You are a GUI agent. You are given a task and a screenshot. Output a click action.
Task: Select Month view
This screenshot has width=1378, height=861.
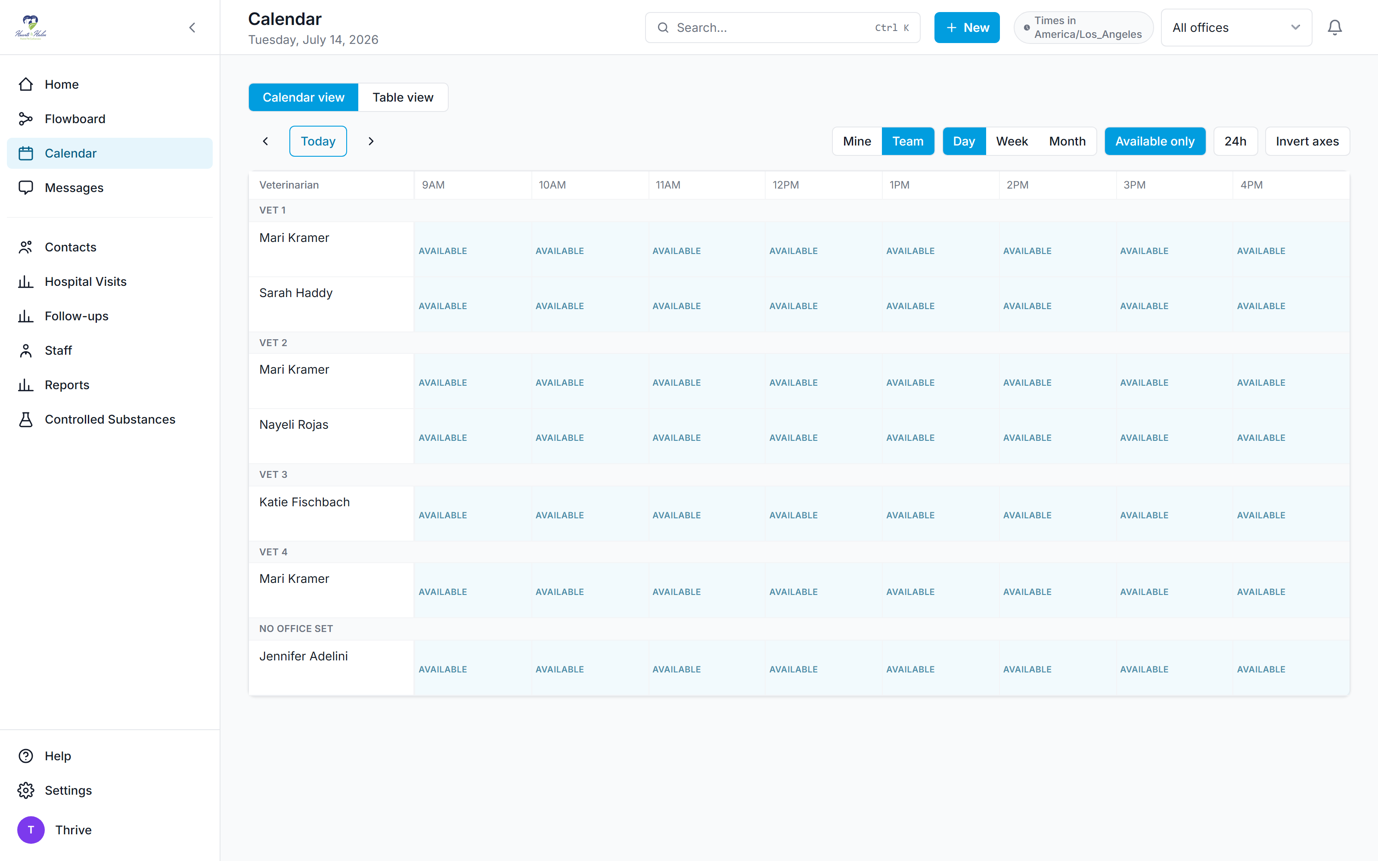coord(1067,141)
